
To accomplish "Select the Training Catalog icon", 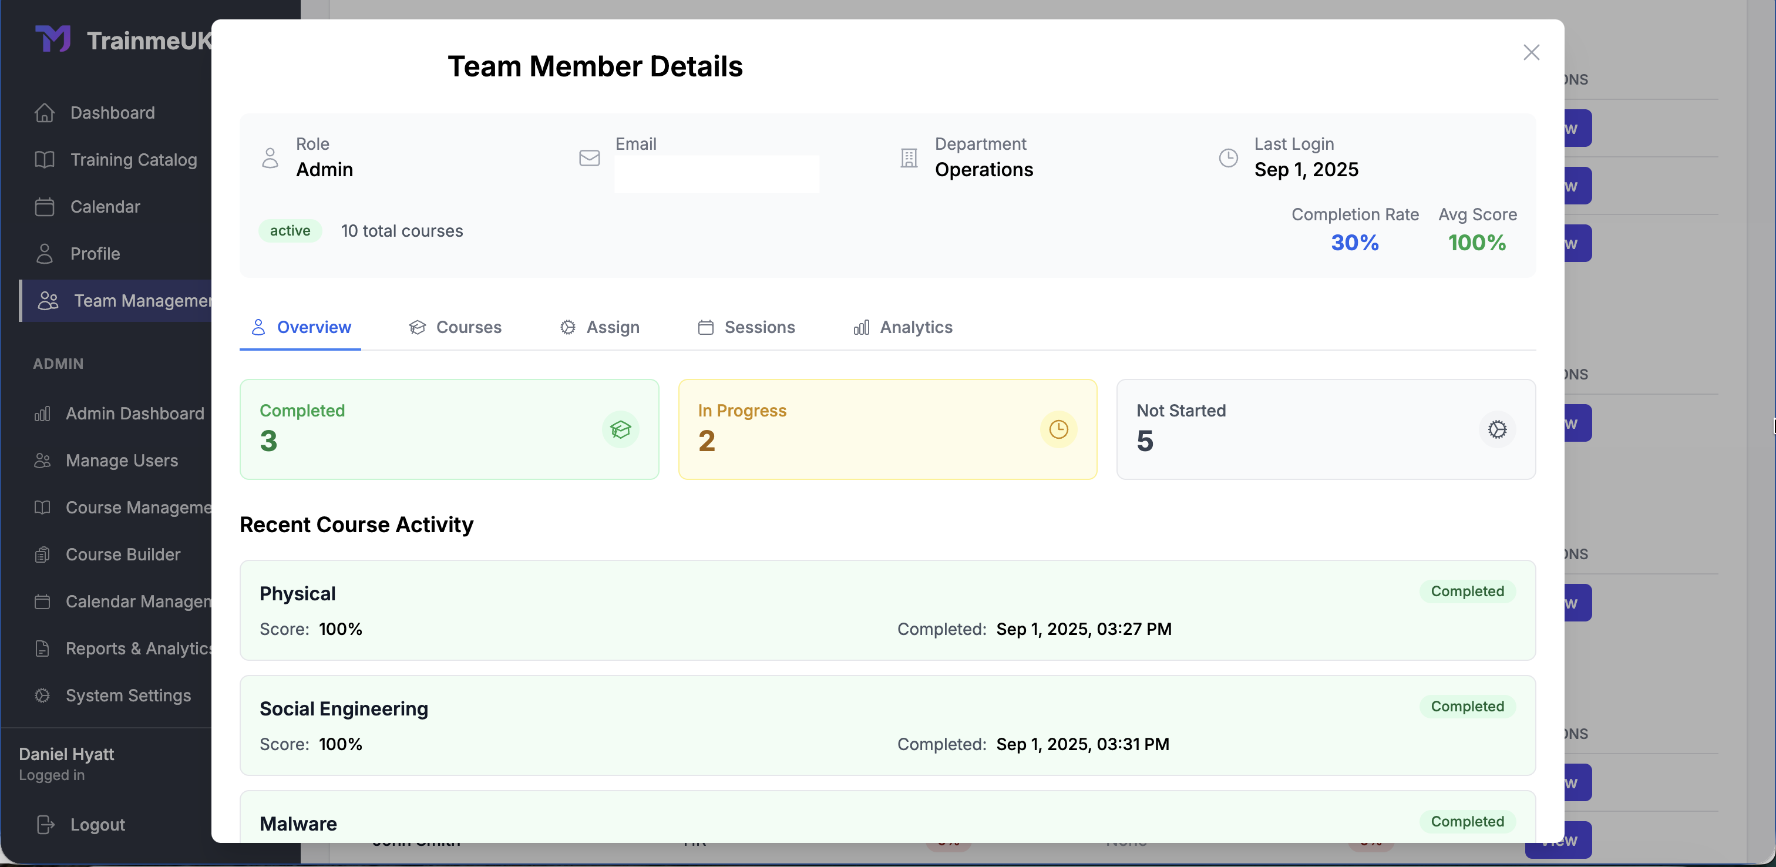I will tap(43, 159).
